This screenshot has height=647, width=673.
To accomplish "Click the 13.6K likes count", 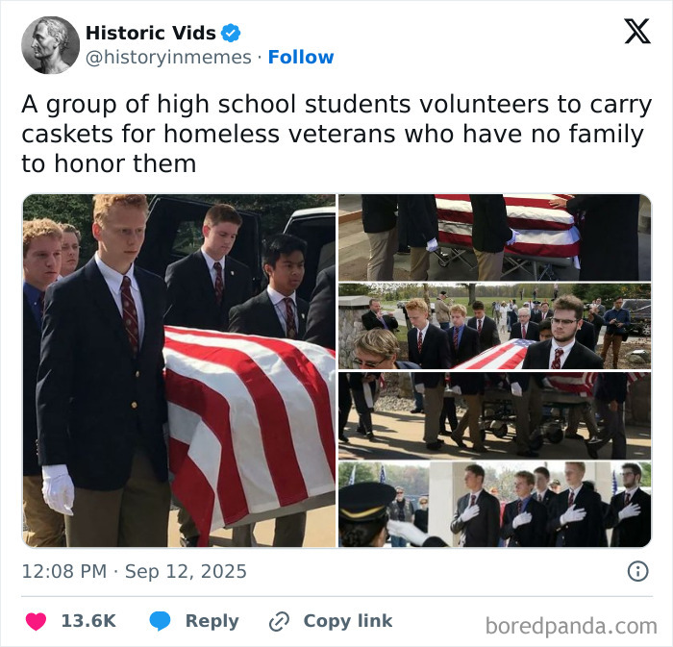I will [x=88, y=621].
